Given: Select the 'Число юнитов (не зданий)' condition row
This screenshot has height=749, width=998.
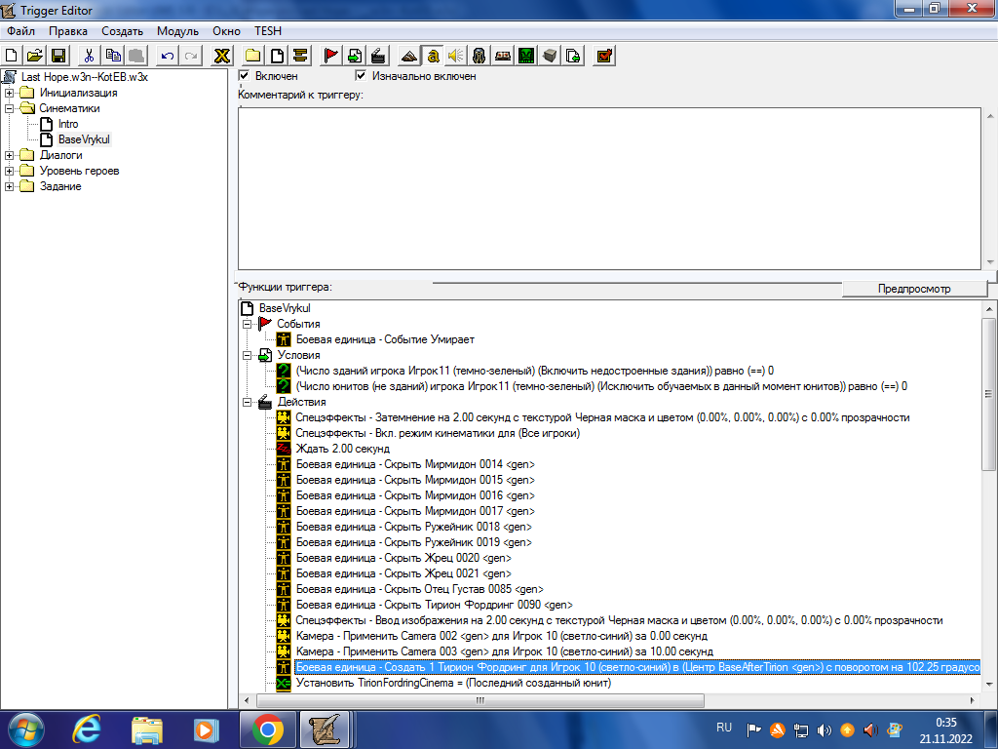Looking at the screenshot, I should pos(601,386).
